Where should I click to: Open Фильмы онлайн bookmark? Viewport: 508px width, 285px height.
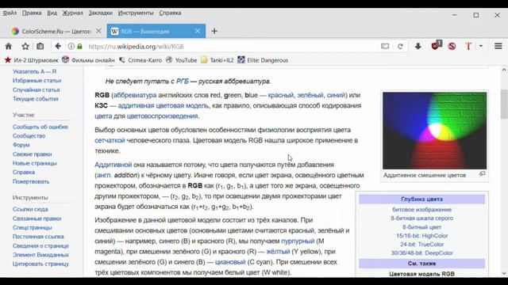[x=88, y=60]
